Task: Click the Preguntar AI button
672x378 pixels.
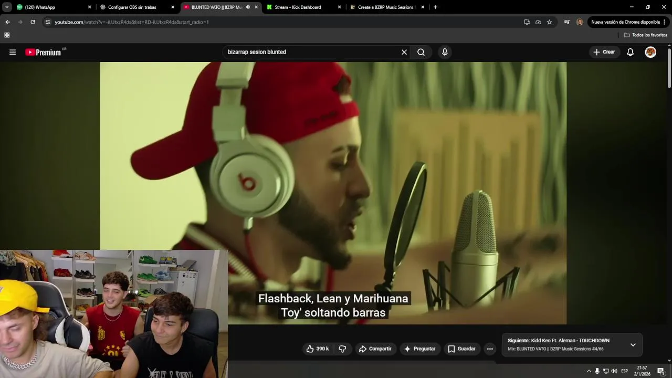Action: click(x=419, y=349)
